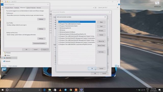Click the refresh button in Explorer address bar

(96, 7)
